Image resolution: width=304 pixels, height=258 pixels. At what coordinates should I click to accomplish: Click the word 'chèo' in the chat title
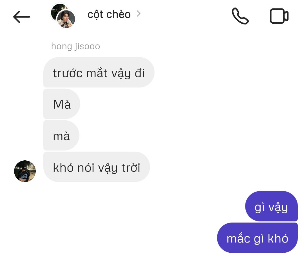click(119, 14)
